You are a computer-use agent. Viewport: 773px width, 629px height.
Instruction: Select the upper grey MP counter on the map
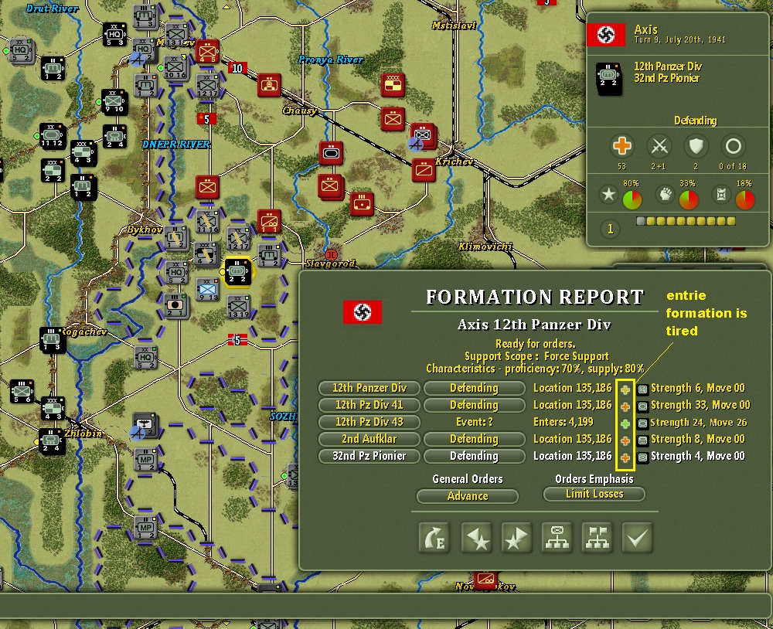click(x=146, y=460)
